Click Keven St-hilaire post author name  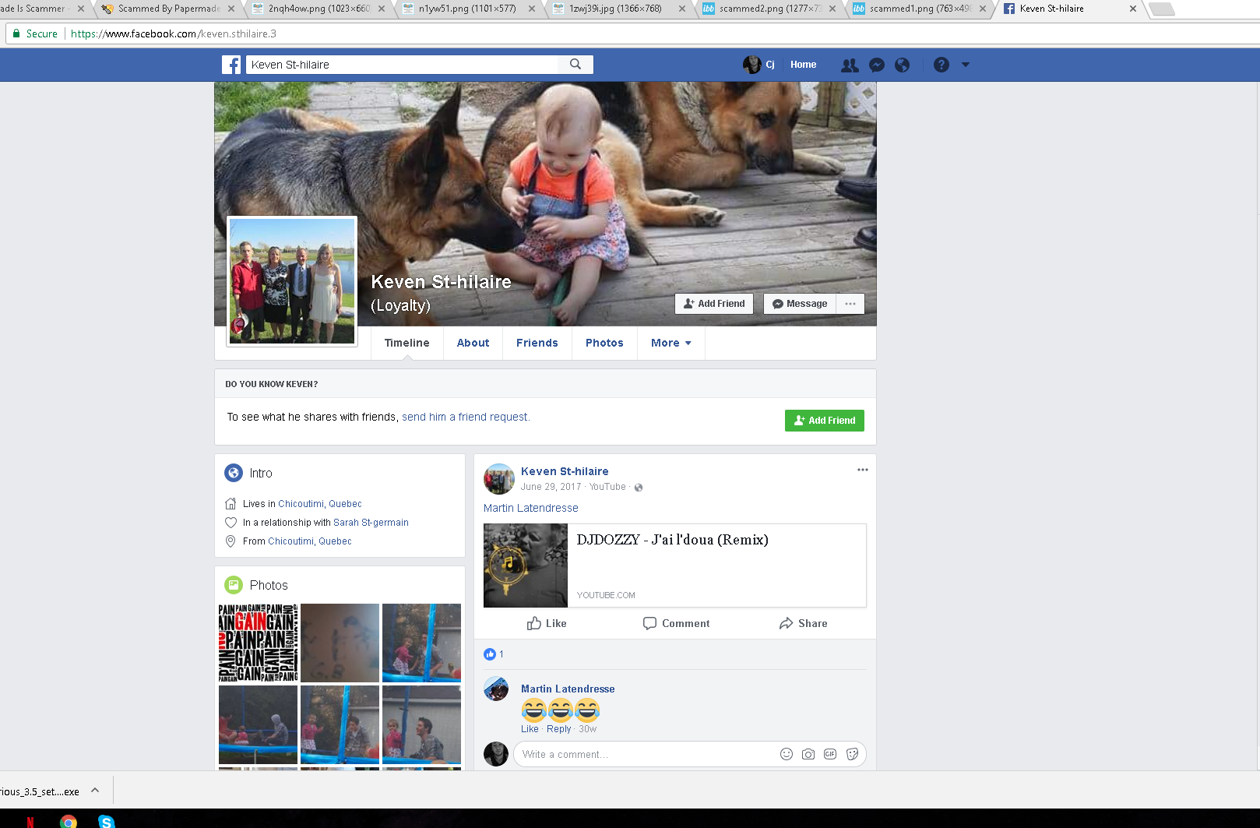[565, 471]
